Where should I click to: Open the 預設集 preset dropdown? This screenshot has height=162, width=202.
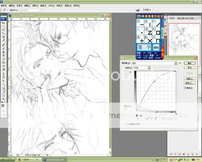(x=176, y=63)
